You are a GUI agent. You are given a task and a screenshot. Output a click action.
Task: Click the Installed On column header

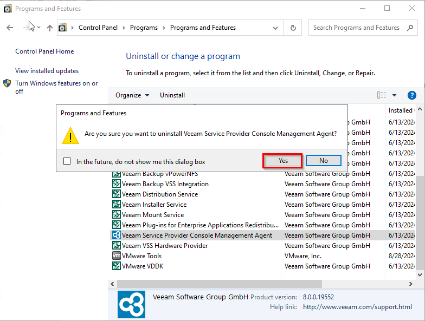coord(400,110)
